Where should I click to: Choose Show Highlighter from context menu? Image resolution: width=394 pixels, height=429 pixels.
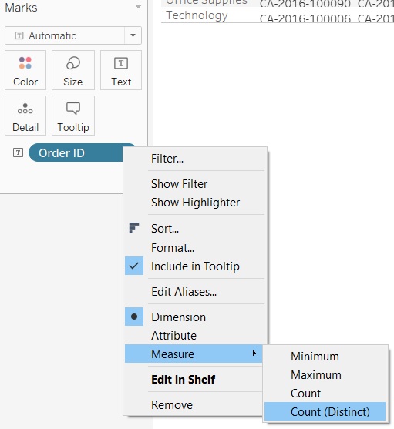coord(196,203)
